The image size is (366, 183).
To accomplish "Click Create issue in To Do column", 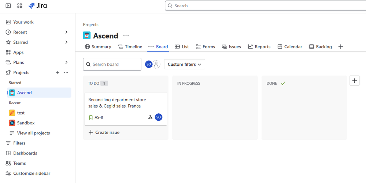I will pyautogui.click(x=104, y=132).
